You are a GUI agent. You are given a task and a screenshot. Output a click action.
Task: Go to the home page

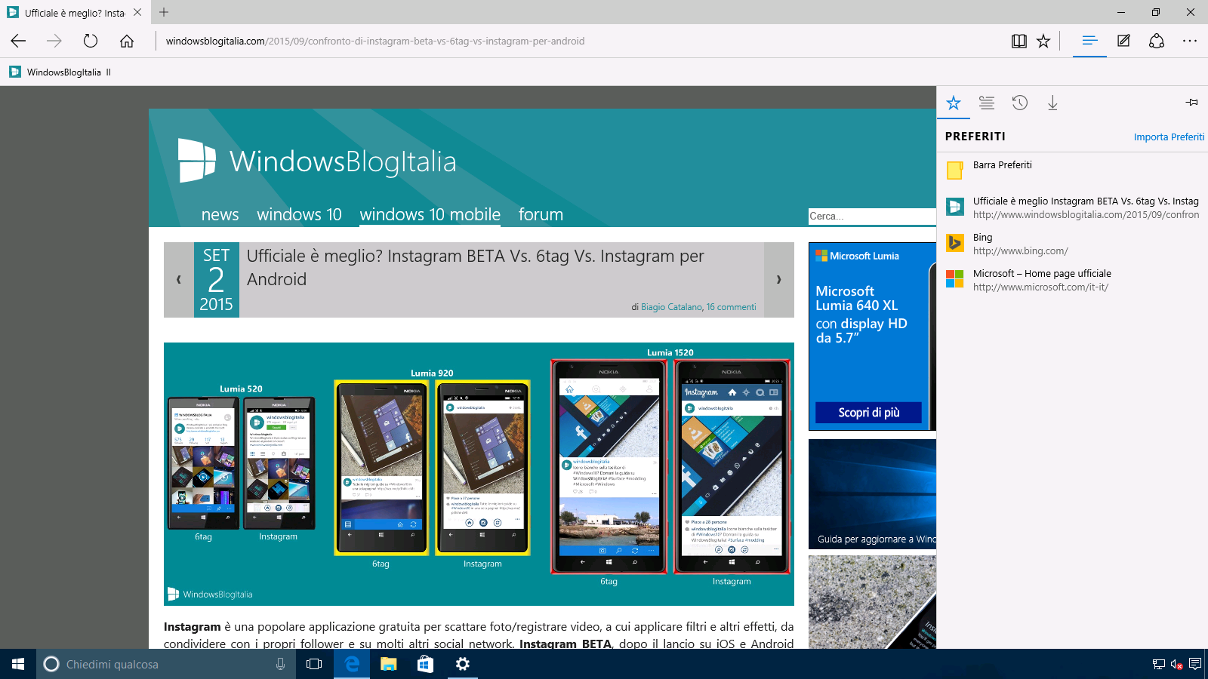(127, 41)
